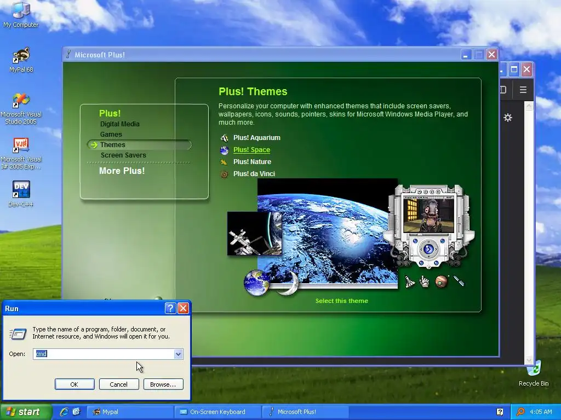Cancel the Run dialog
This screenshot has height=420, width=561.
[x=119, y=384]
